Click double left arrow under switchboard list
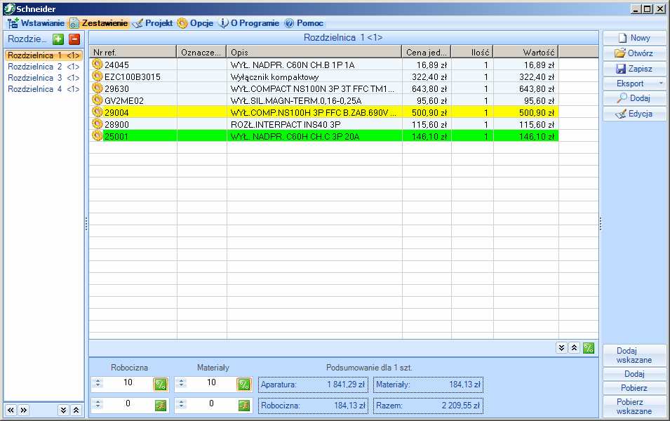The image size is (670, 421). (11, 410)
